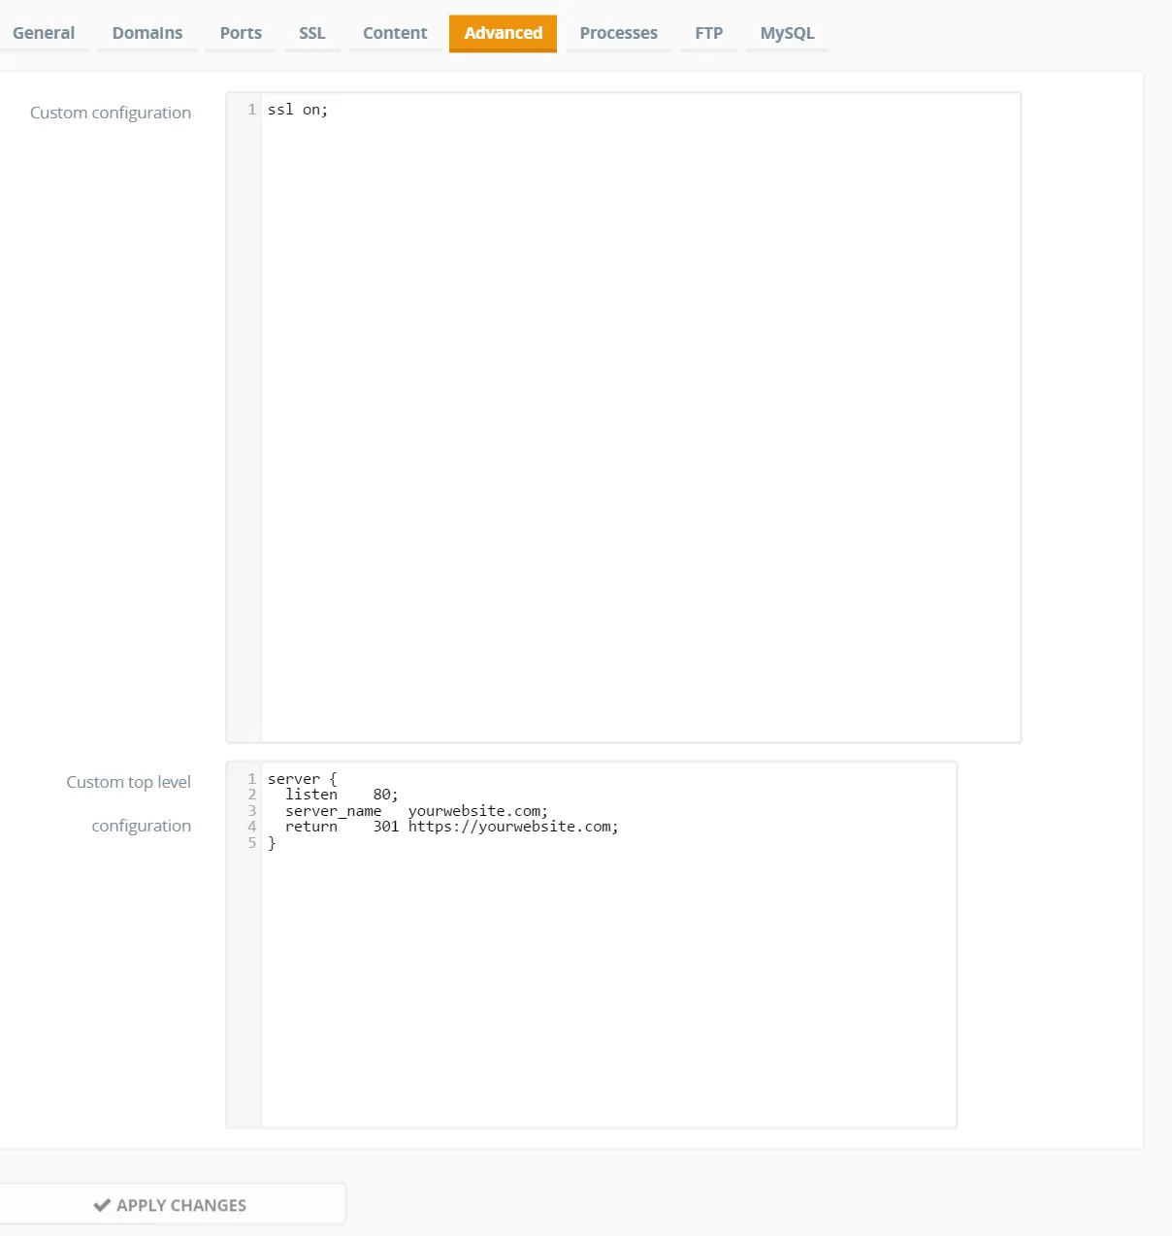
Task: Switch to the FTP tab
Action: (x=709, y=33)
